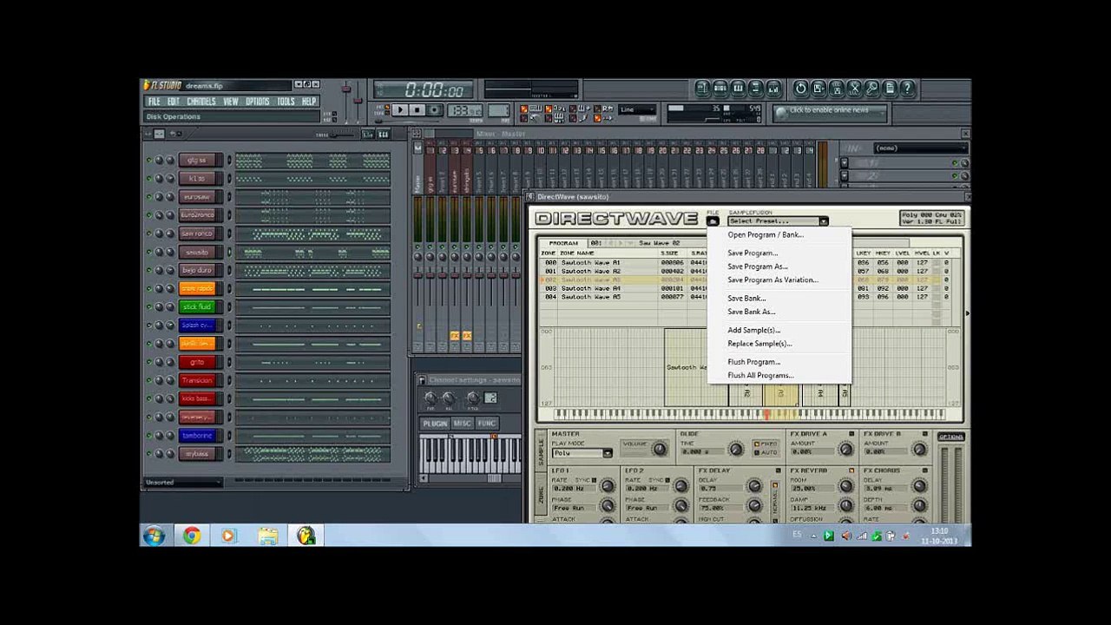Toggle the FX Reverb enable LED
Screen dimensions: 1111x625
point(851,470)
